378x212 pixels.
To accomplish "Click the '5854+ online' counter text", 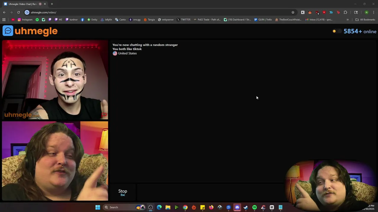I will coord(360,31).
